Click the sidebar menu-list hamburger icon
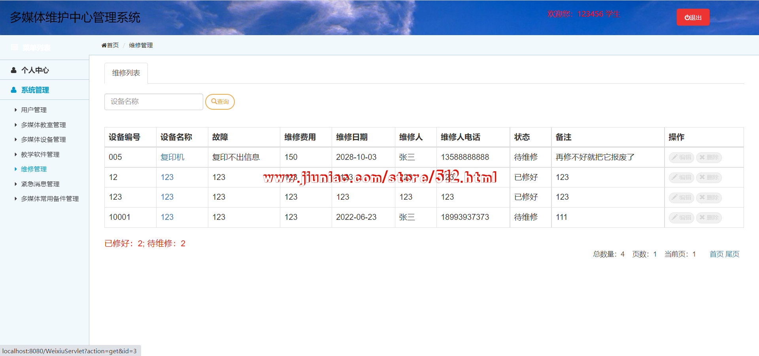 [14, 47]
